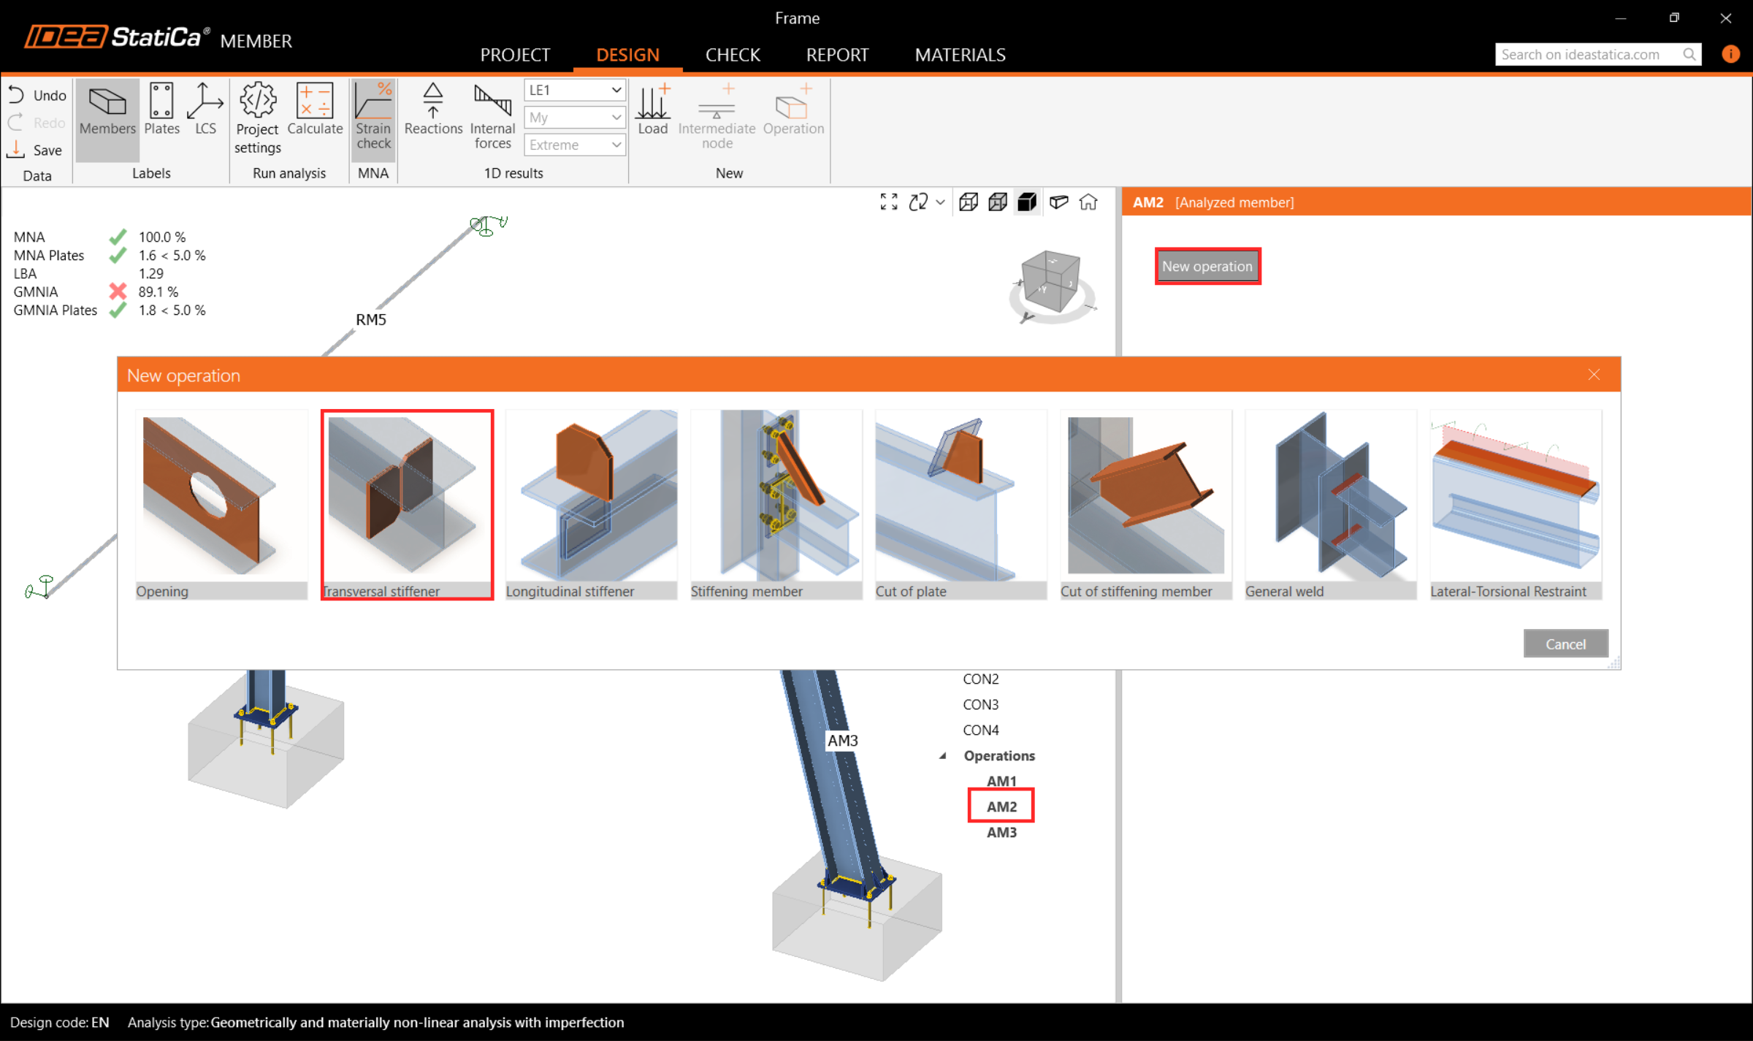Open the MATERIALS tab
This screenshot has width=1753, height=1041.
point(960,55)
